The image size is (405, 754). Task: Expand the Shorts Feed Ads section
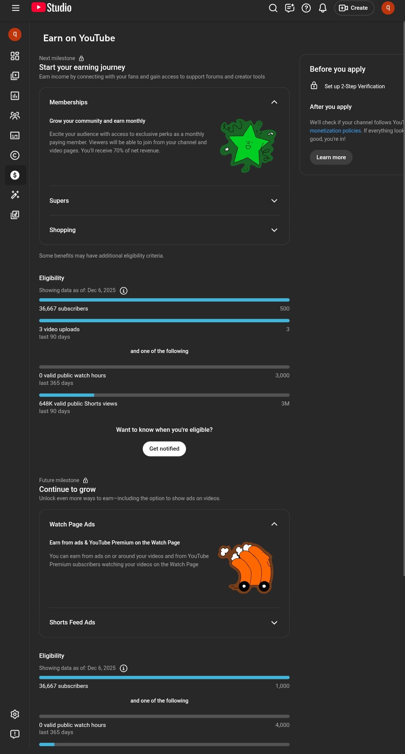[274, 623]
